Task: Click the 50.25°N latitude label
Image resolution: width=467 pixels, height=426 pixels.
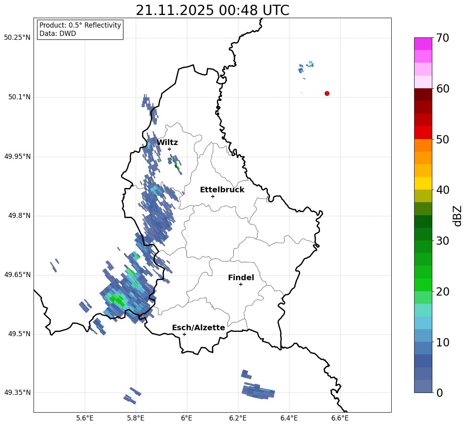Action: (x=17, y=38)
